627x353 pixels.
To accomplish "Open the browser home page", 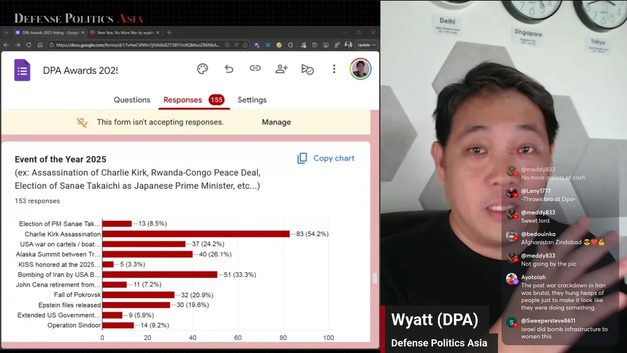I will (x=40, y=45).
